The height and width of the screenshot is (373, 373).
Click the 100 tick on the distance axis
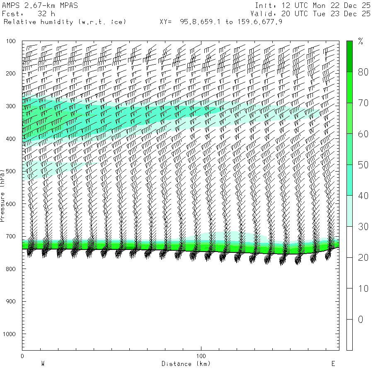coord(201,356)
